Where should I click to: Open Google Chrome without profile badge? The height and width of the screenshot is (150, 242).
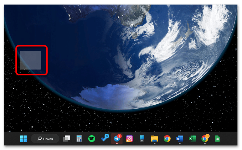pos(167,139)
